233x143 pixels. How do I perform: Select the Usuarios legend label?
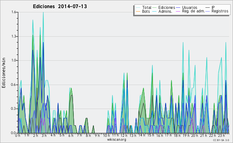coord(190,7)
